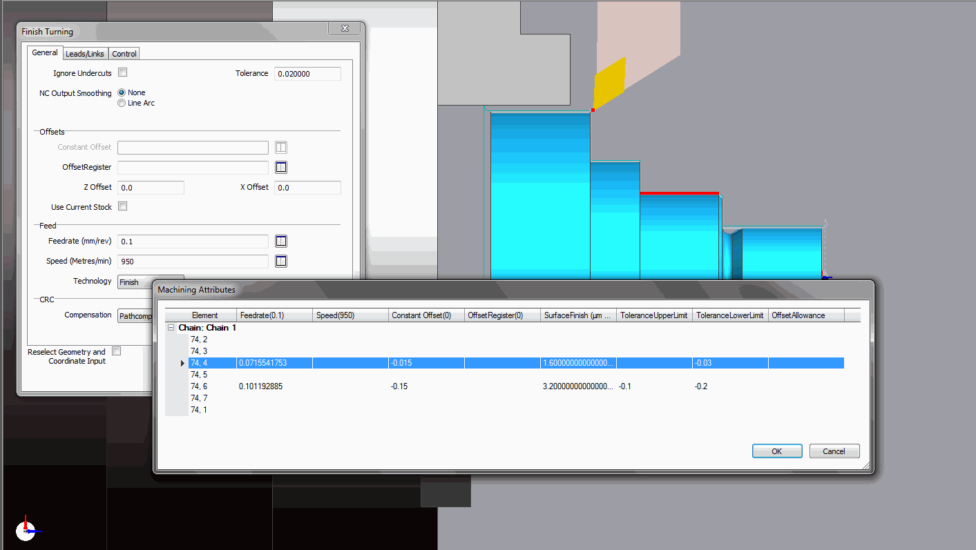Click the Constant Offset table icon
Image resolution: width=976 pixels, height=550 pixels.
click(281, 148)
